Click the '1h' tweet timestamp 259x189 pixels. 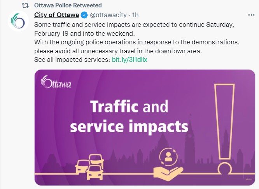(x=135, y=16)
